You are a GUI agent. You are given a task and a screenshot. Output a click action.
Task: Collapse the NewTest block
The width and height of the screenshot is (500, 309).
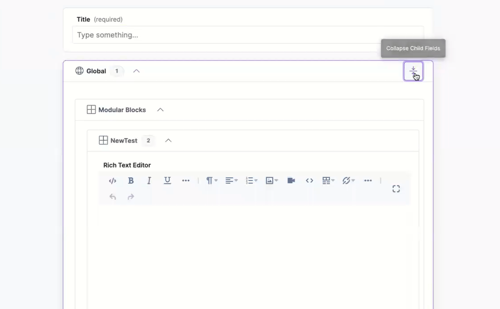click(168, 141)
